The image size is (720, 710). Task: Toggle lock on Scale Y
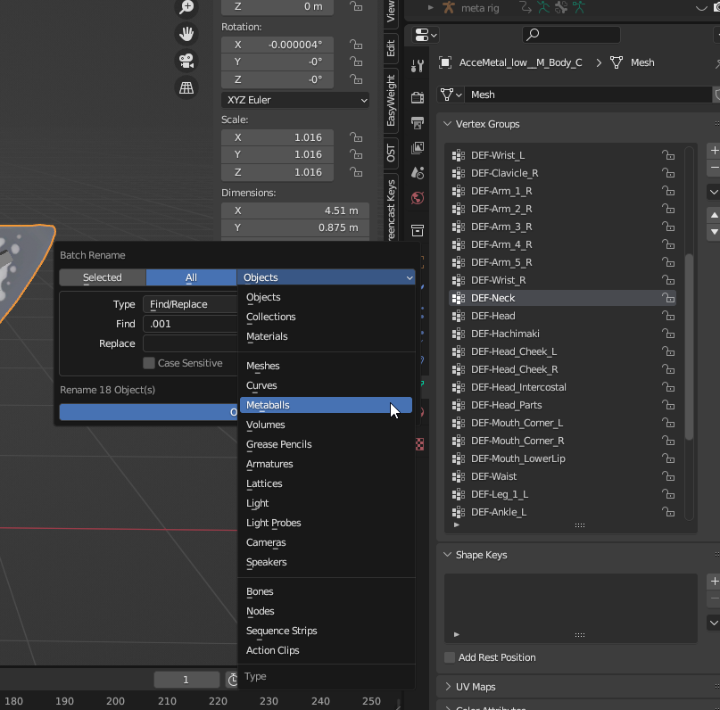click(x=356, y=154)
